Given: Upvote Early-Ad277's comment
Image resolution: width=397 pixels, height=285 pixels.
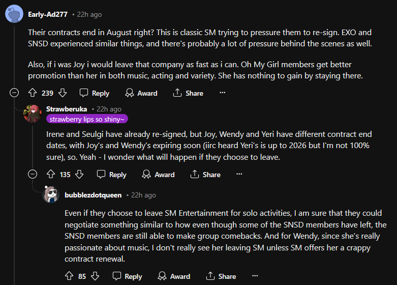Looking at the screenshot, I should coord(33,93).
